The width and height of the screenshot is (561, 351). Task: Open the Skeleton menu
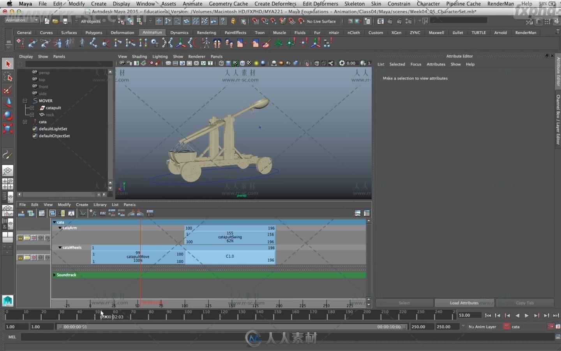[x=355, y=4]
